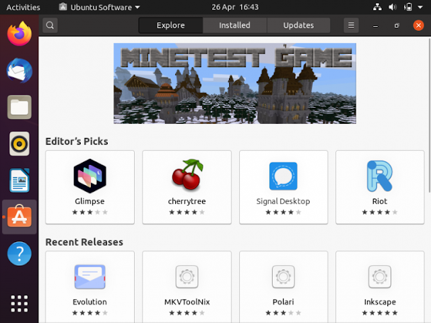Click the volume speaker icon
This screenshot has width=431, height=323.
[392, 7]
